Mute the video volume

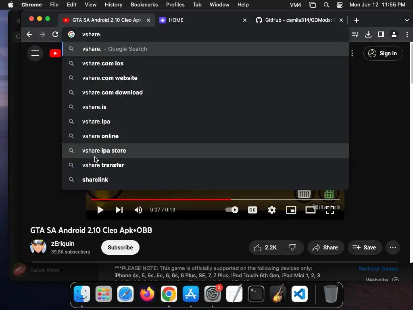tap(138, 210)
